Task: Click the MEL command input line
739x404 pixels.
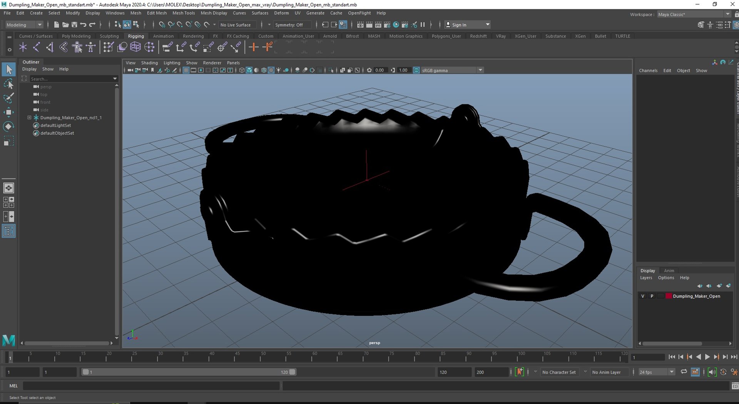Action: pyautogui.click(x=151, y=386)
